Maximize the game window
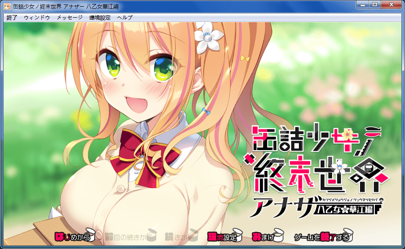405x249 pixels. (x=375, y=5)
